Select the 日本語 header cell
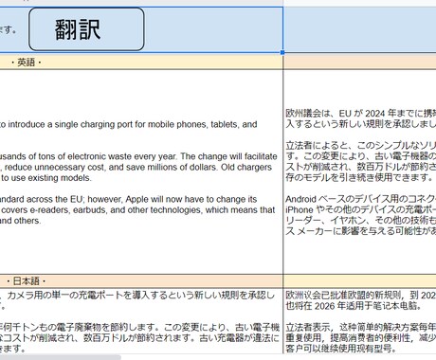The width and height of the screenshot is (436, 360). click(x=141, y=281)
